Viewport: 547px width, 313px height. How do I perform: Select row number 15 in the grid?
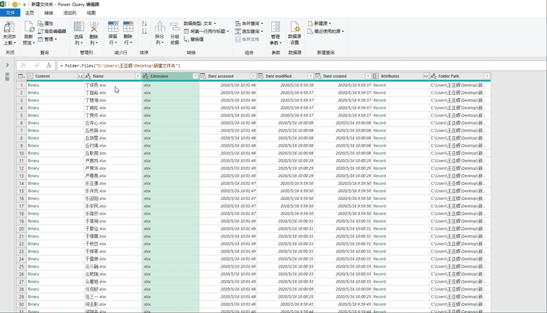point(22,191)
